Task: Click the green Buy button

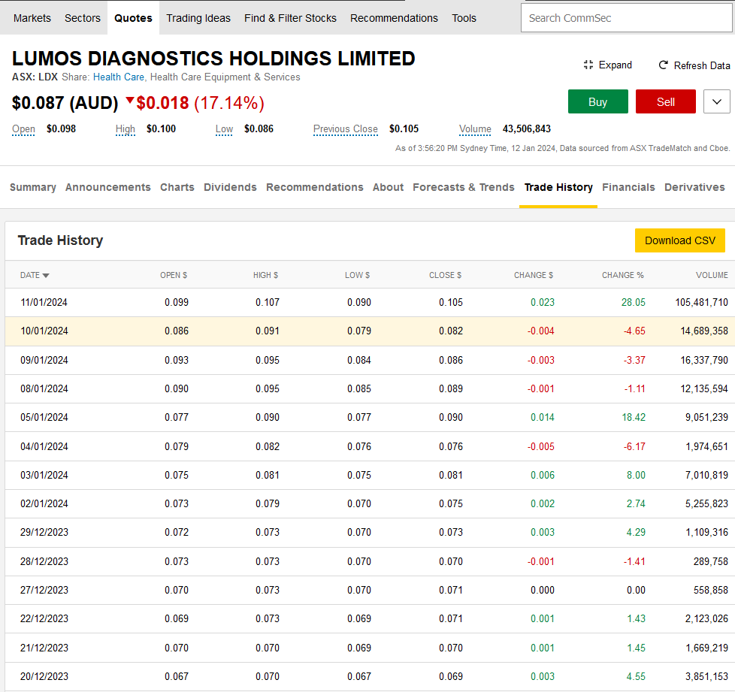Action: click(598, 101)
